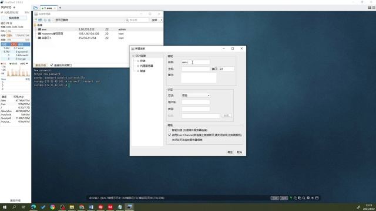Click the 'admin' username in aws row
The width and height of the screenshot is (376, 211).
pos(122,29)
